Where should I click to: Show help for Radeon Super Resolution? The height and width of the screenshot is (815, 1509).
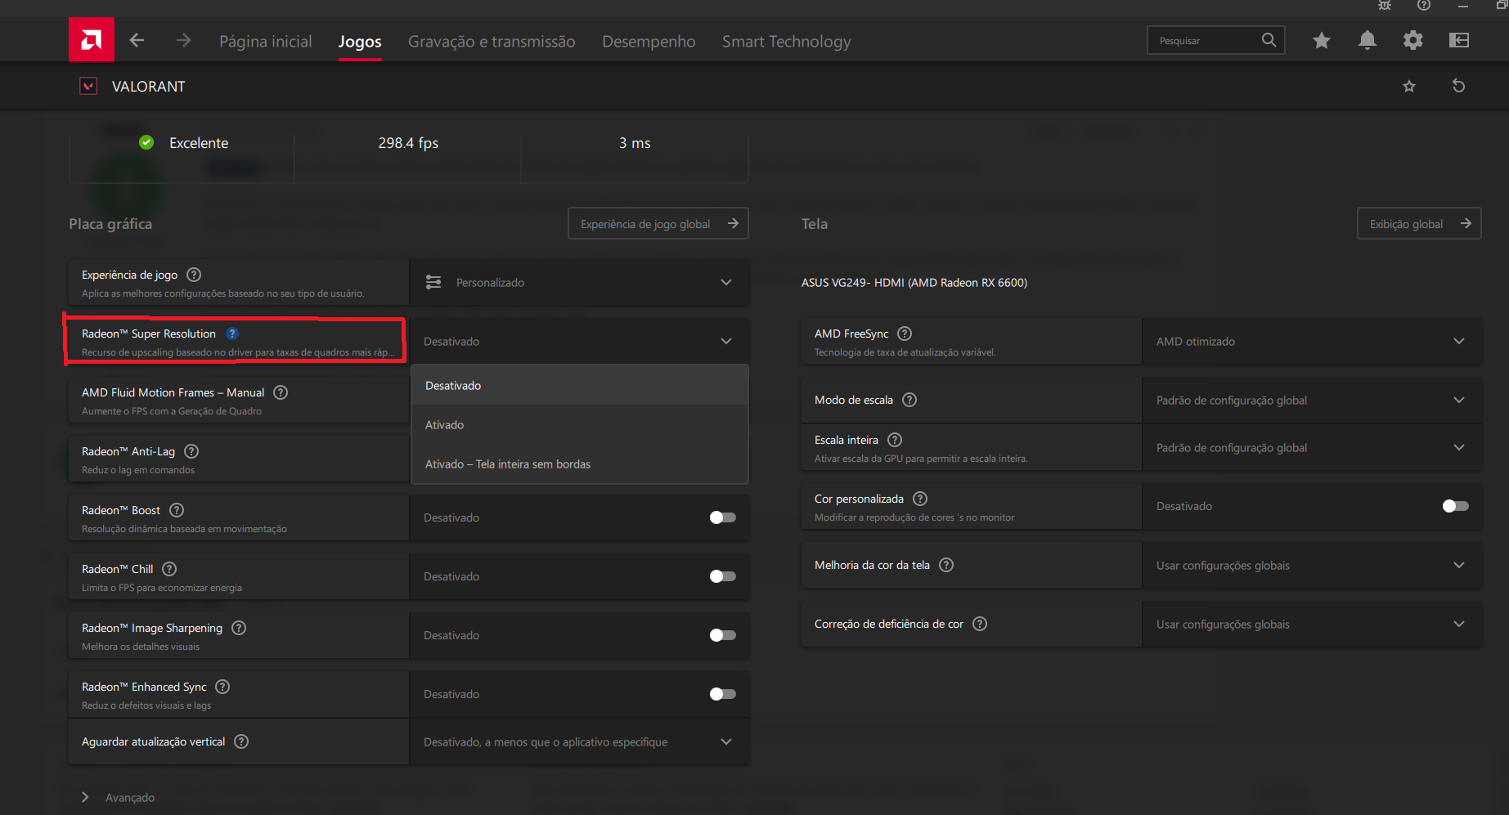[x=232, y=334]
